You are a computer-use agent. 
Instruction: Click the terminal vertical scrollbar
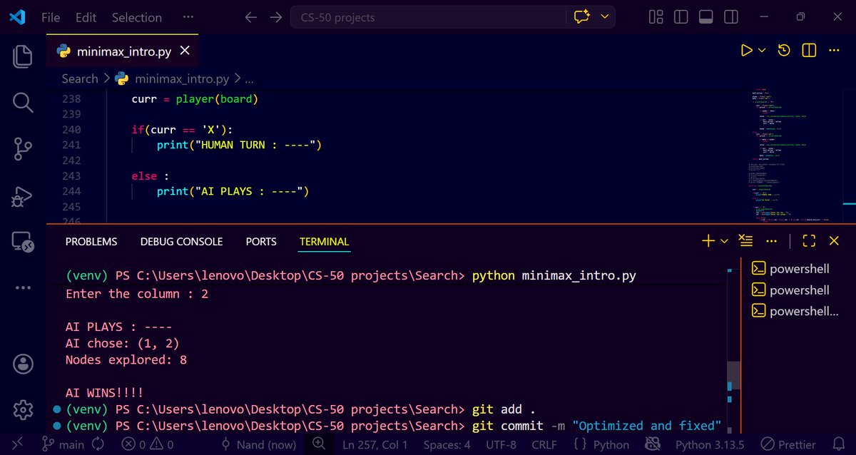[733, 374]
